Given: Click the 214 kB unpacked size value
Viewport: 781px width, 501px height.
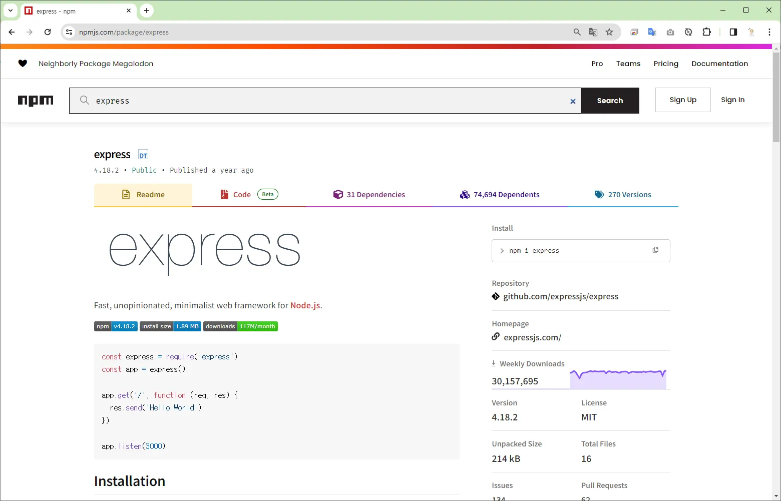Looking at the screenshot, I should [x=506, y=459].
